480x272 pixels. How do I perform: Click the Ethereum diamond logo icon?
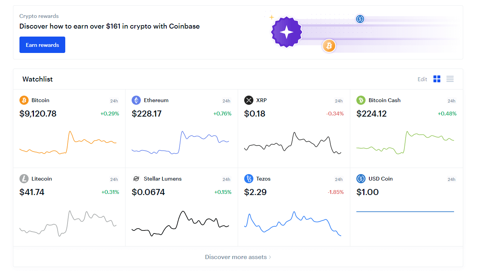coord(136,100)
